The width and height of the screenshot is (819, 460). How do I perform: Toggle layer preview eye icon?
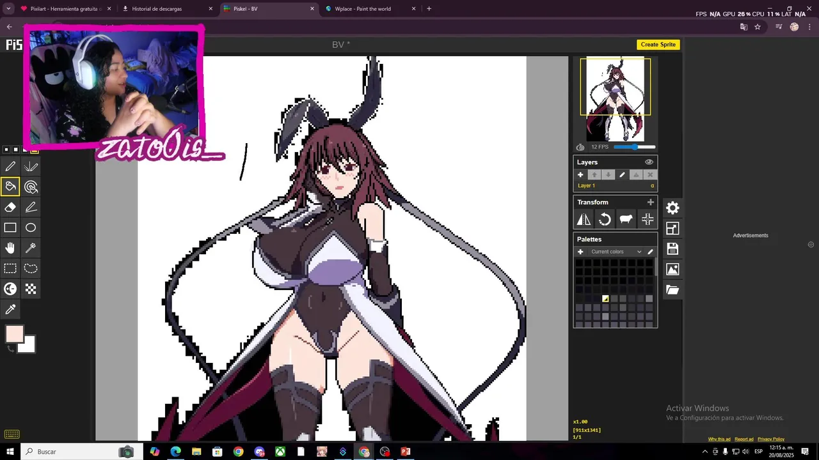tap(649, 162)
